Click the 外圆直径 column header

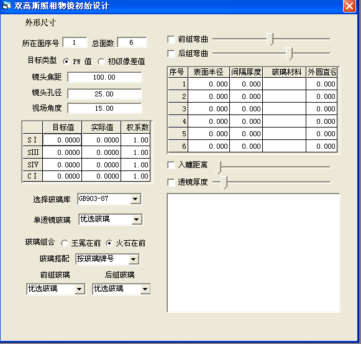click(x=321, y=72)
